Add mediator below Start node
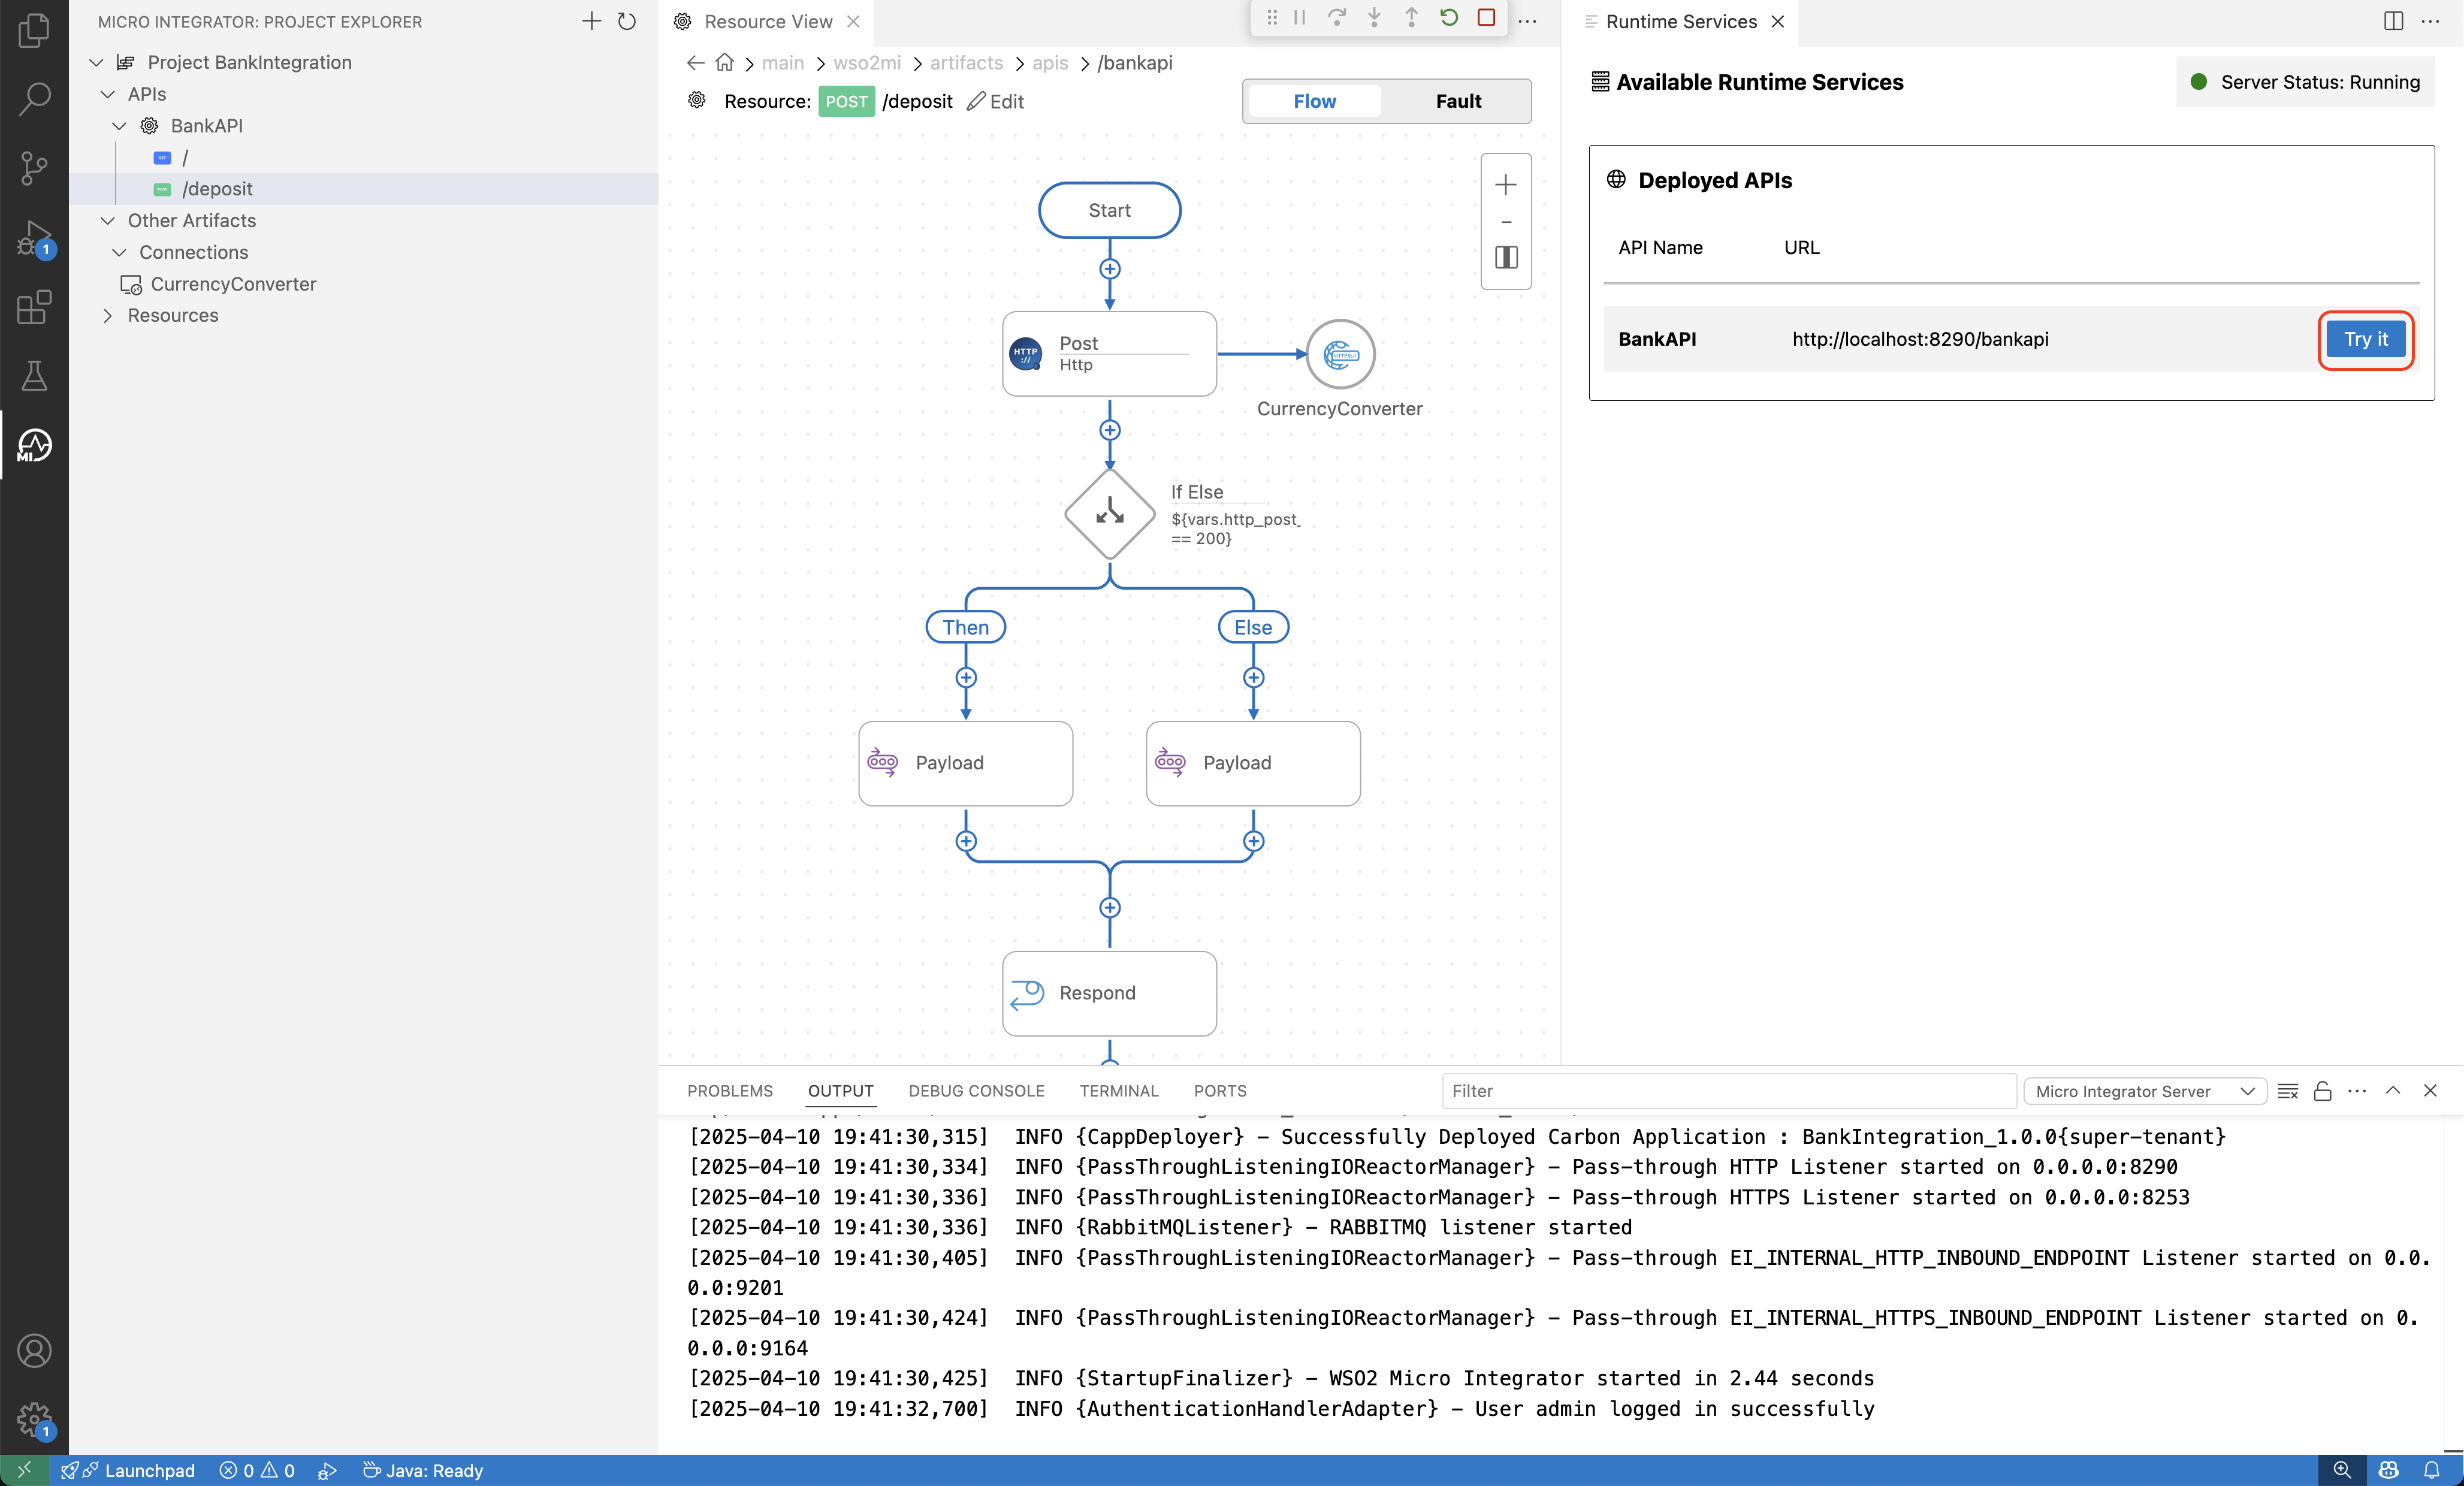Image resolution: width=2464 pixels, height=1486 pixels. point(1110,269)
